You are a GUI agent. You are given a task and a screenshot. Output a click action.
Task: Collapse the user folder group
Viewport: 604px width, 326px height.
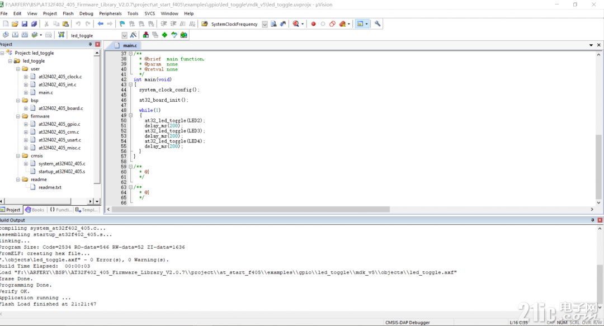coord(18,69)
